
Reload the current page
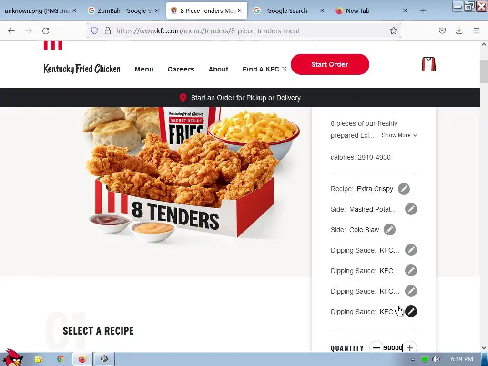point(46,30)
